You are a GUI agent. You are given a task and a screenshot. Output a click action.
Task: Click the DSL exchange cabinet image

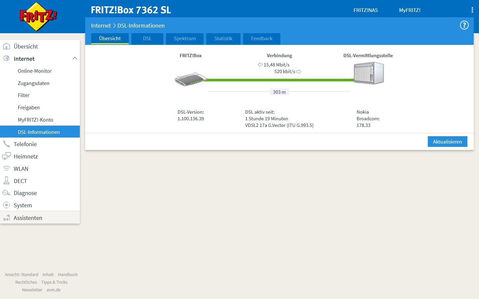[x=369, y=73]
